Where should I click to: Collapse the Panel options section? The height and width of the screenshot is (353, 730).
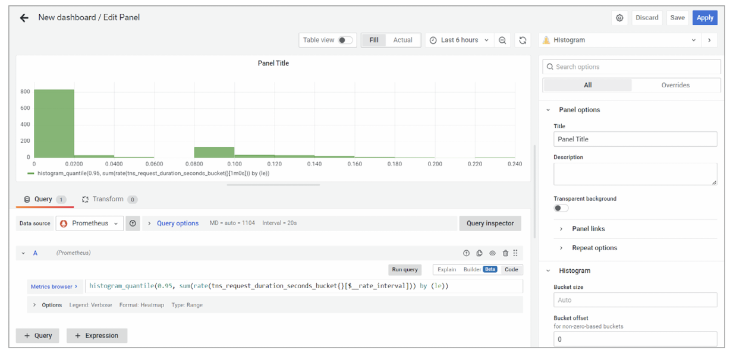548,110
